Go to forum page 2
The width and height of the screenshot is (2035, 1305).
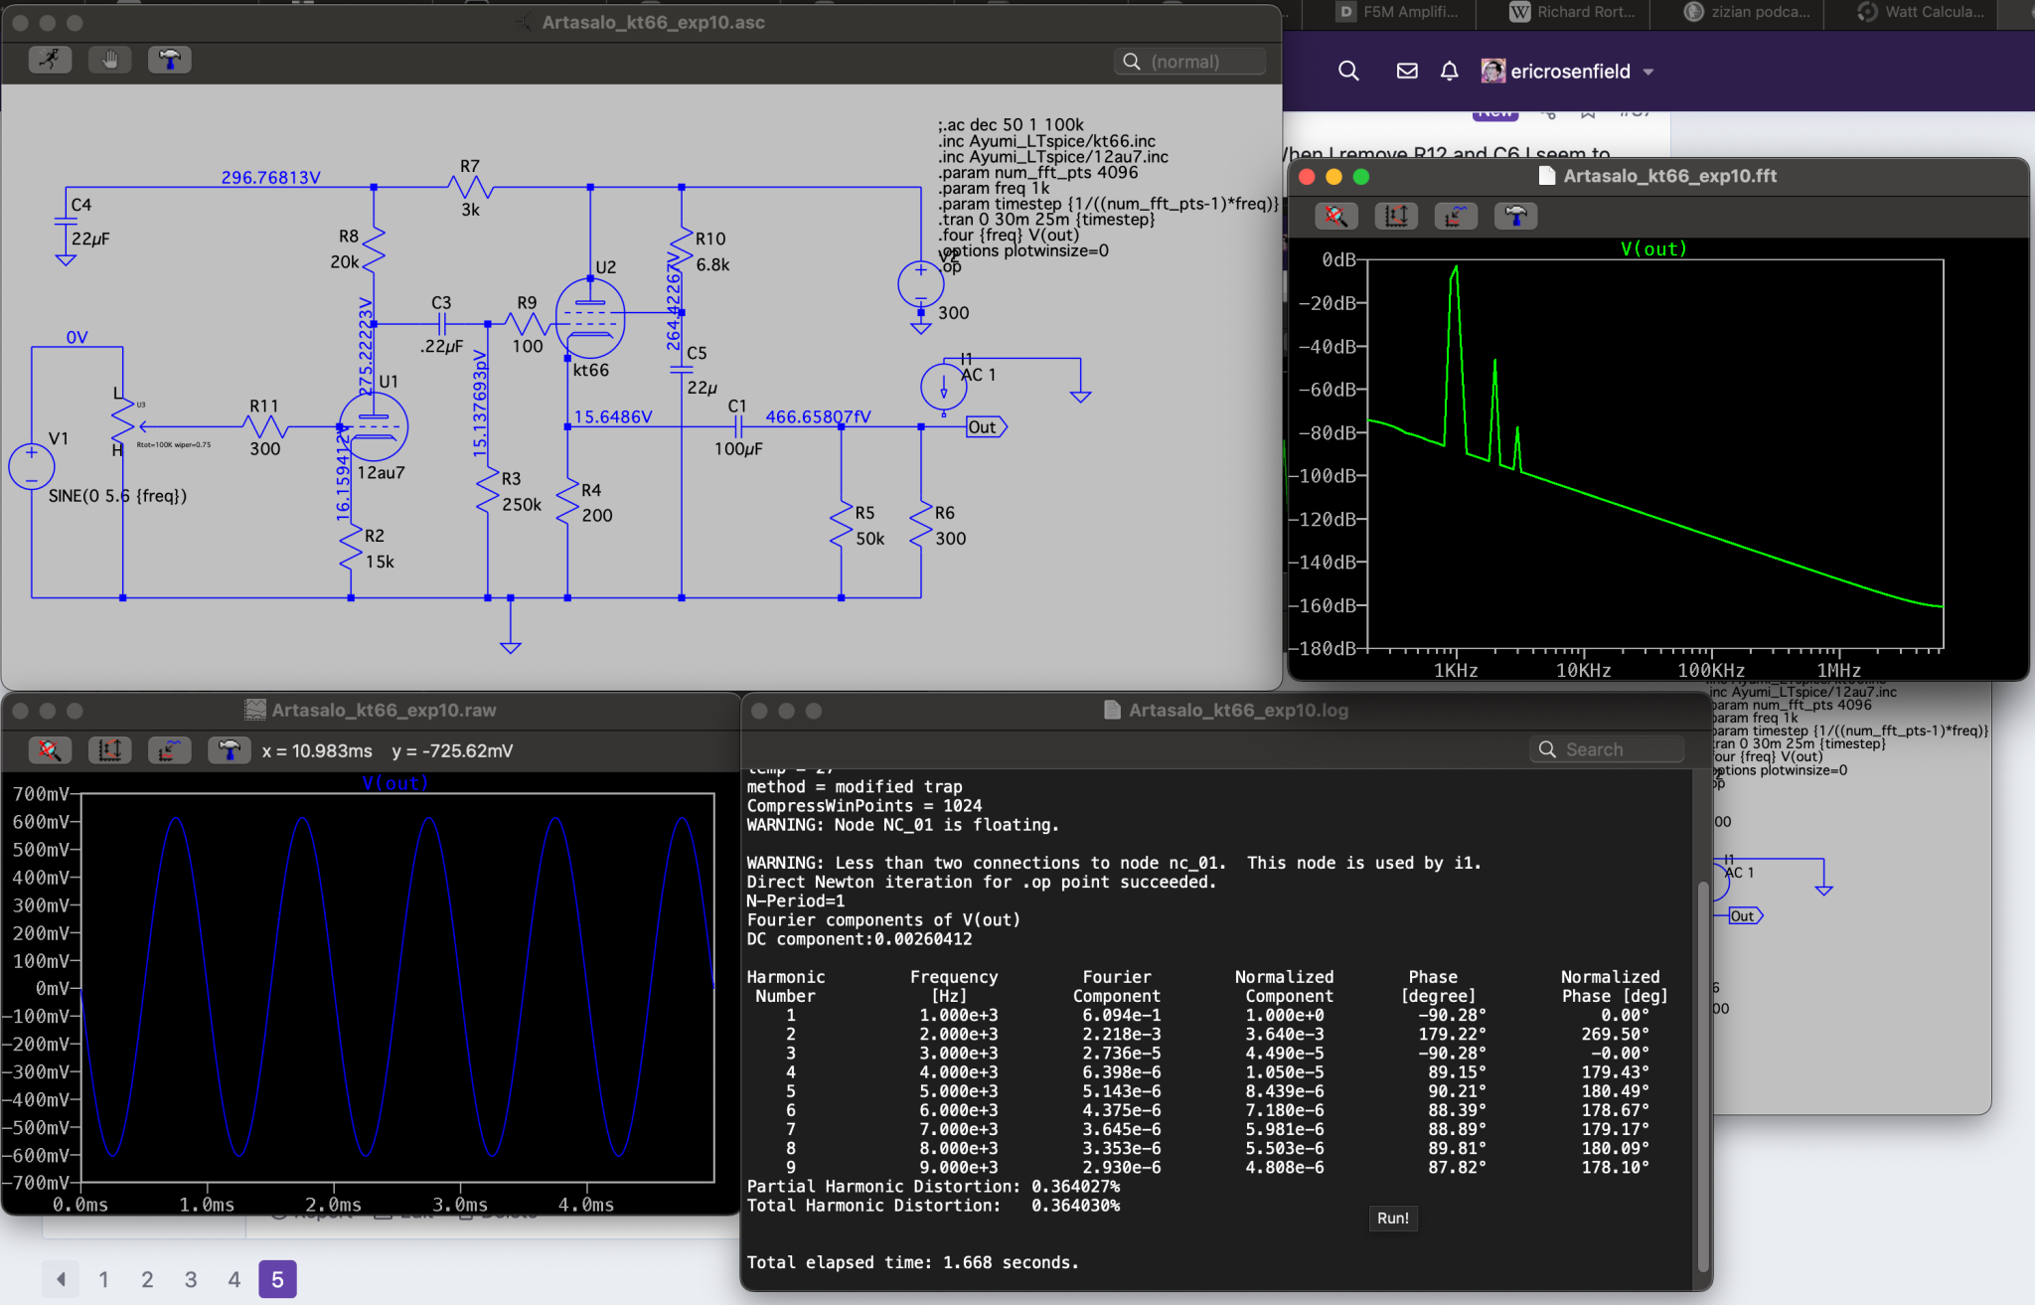pos(147,1279)
